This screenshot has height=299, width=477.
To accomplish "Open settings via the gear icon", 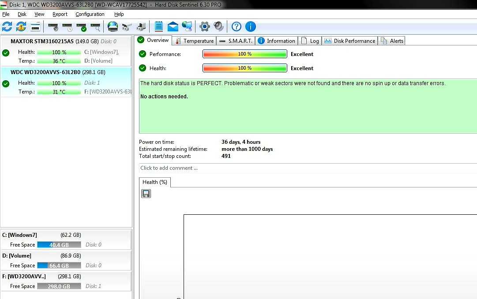I will [204, 27].
